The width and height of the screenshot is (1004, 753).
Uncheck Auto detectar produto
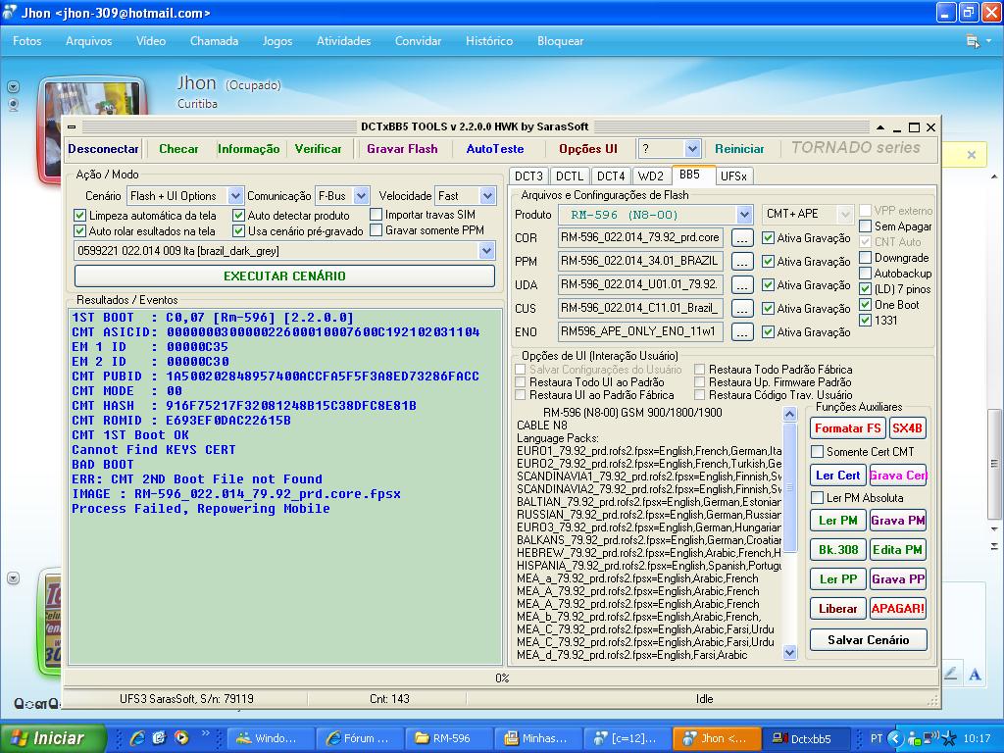click(239, 215)
